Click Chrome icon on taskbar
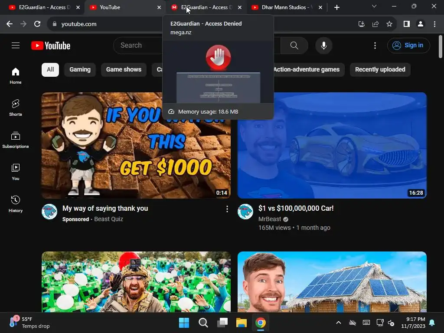 pos(261,323)
